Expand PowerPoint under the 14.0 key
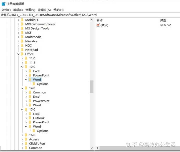Screen dimensions: 180x152 (26, 101)
